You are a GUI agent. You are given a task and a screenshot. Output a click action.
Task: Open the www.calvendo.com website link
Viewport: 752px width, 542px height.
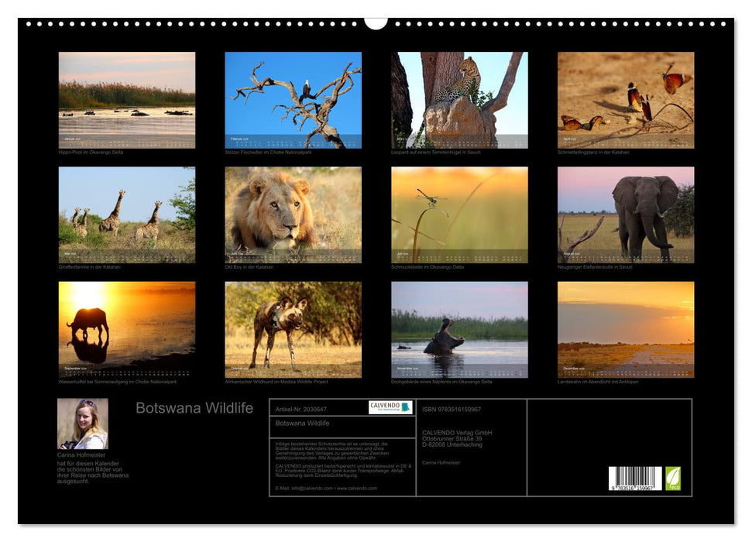tap(356, 487)
